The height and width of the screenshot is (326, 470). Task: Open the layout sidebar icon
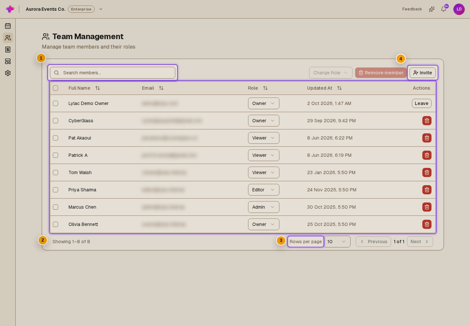point(8,61)
